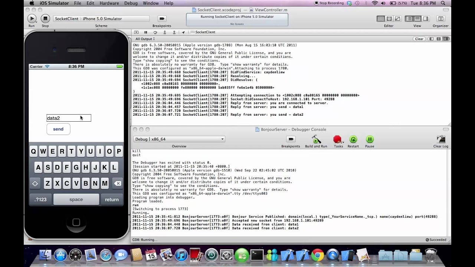Open Time Machine from the Dock
This screenshot has width=475, height=267.
(212, 255)
